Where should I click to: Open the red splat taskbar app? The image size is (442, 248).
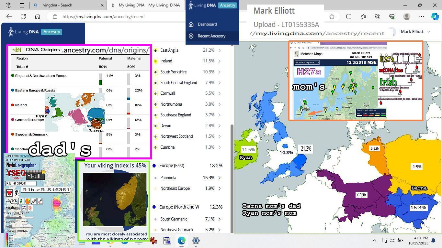153,241
